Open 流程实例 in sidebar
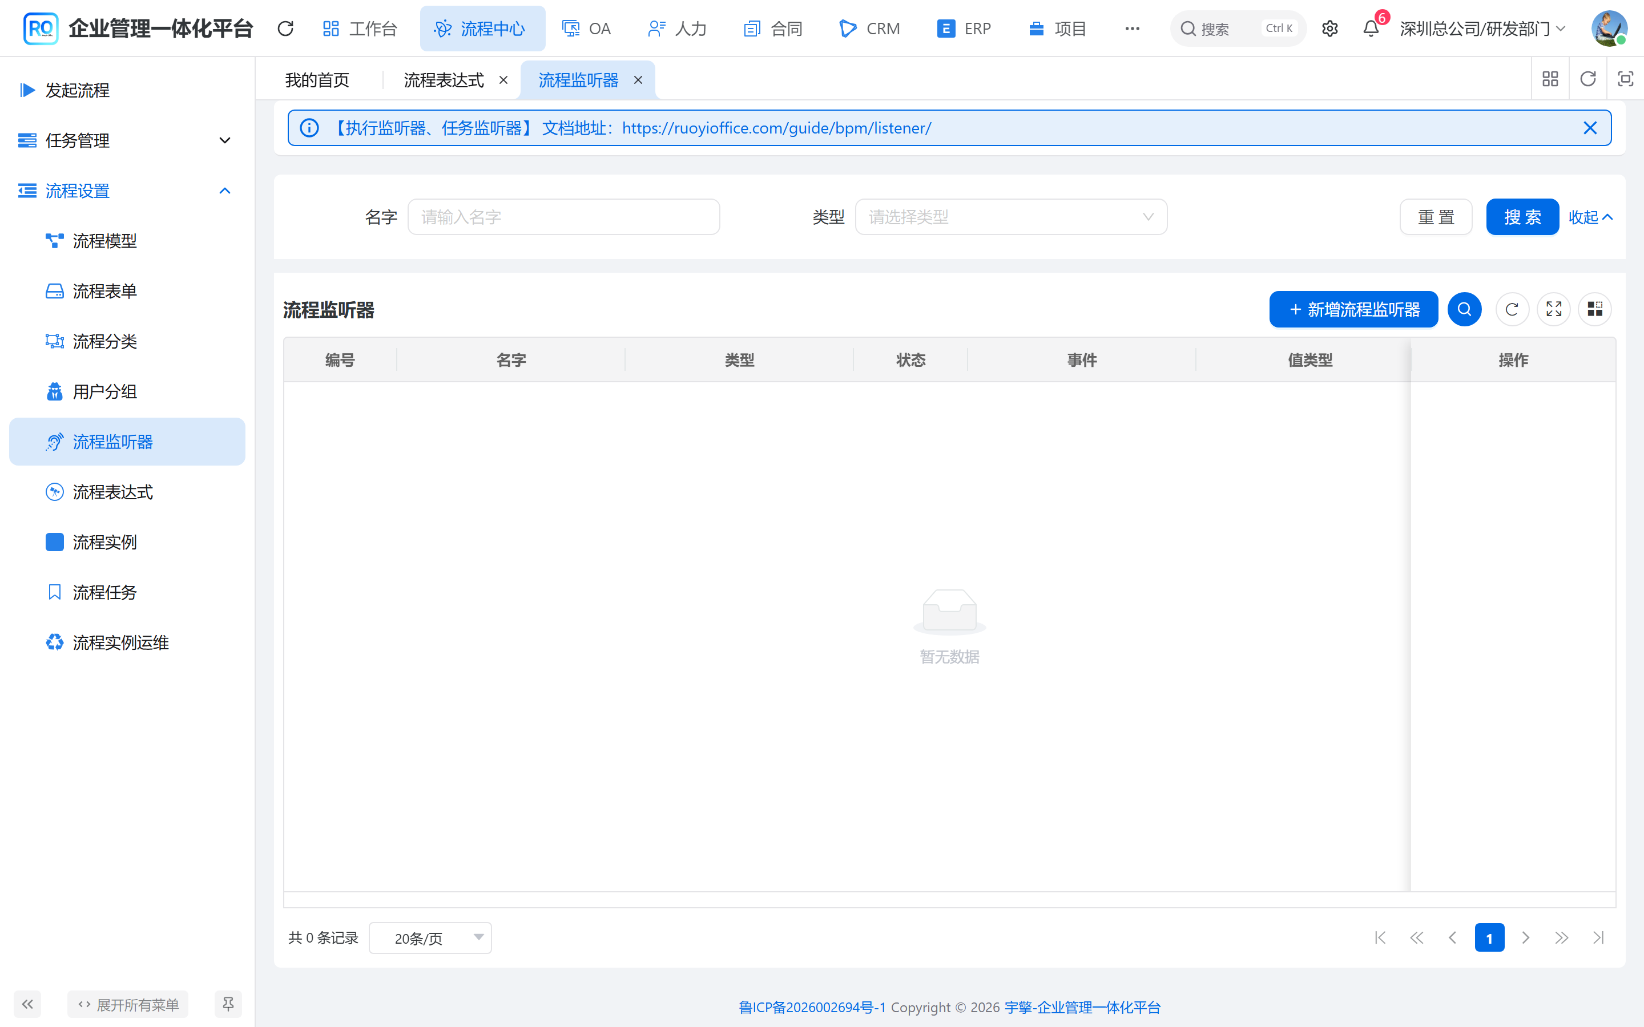 pyautogui.click(x=128, y=542)
